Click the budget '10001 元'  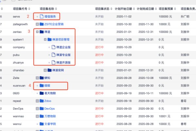pos(165,116)
